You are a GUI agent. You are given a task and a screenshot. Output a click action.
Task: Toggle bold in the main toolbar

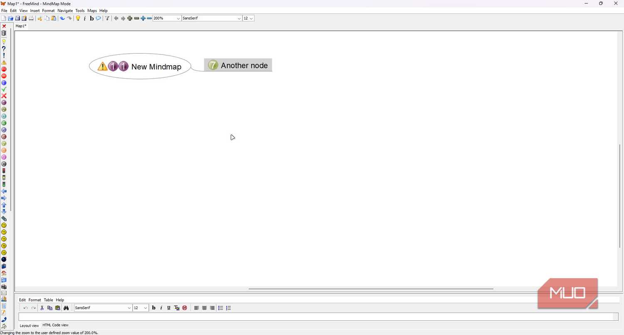[92, 18]
